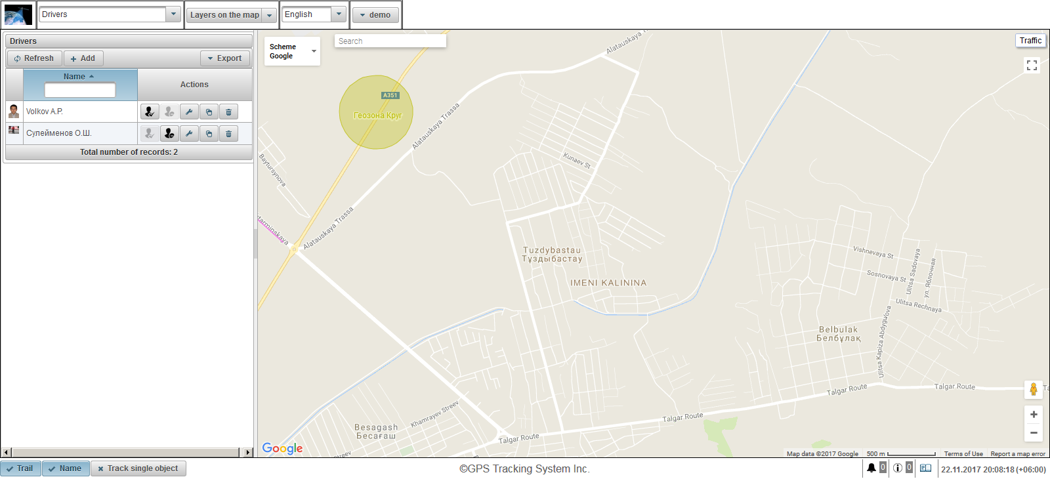Open the Drivers panel selector dropdown
Viewport: 1050px width, 479px height.
[x=173, y=14]
